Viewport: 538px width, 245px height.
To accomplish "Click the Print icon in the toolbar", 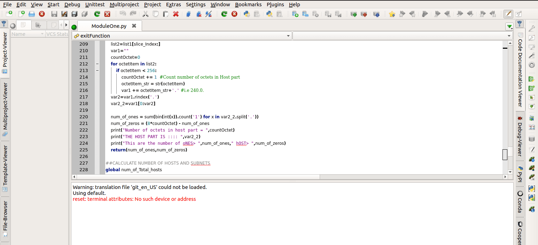I will pos(32,14).
